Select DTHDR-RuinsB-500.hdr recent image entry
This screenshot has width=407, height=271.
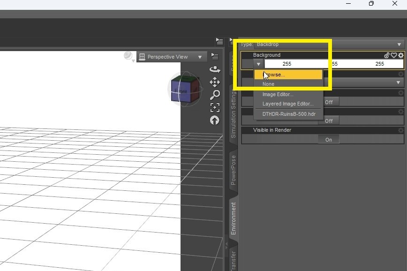coord(289,114)
